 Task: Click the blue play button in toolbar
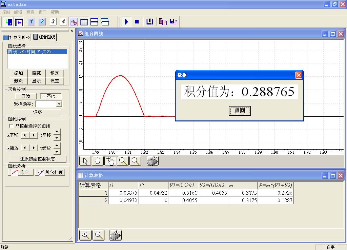pyautogui.click(x=126, y=22)
